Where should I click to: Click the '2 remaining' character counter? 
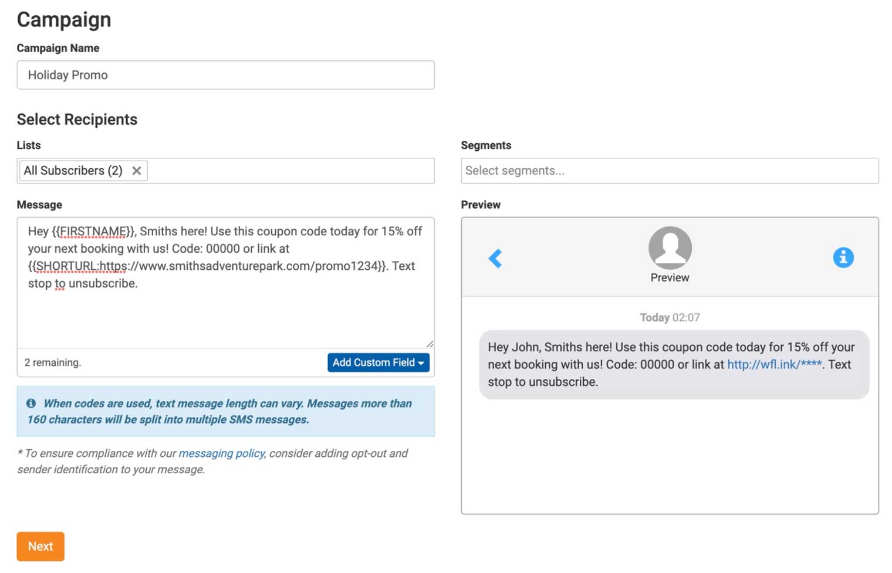click(x=53, y=362)
